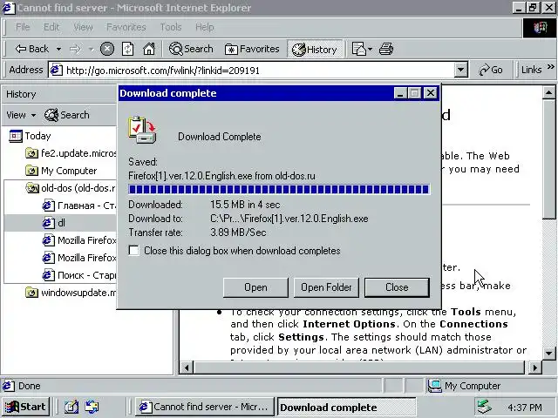The image size is (558, 418).
Task: Minimize the Download complete dialog
Action: [400, 93]
